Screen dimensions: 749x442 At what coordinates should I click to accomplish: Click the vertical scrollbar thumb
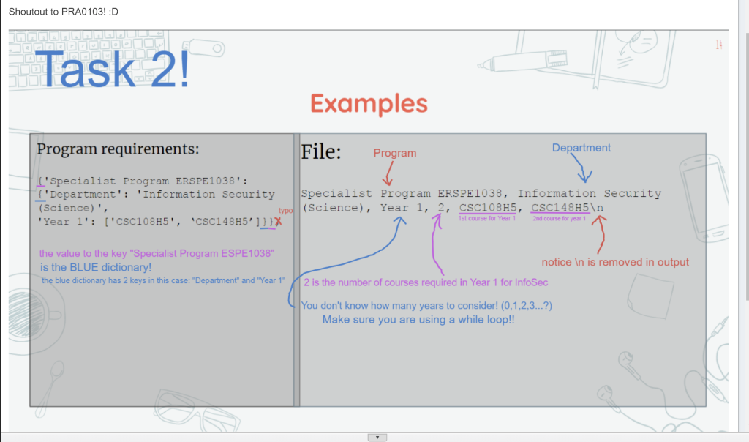coord(746,168)
